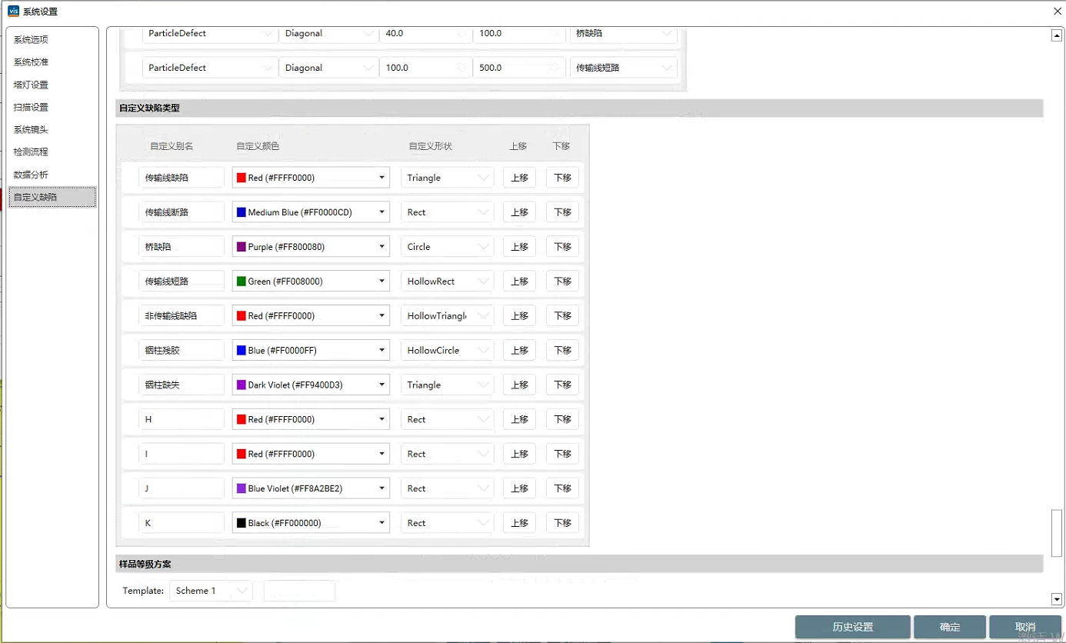
Task: Move 传输线缺陷 row down with 下移
Action: [562, 178]
